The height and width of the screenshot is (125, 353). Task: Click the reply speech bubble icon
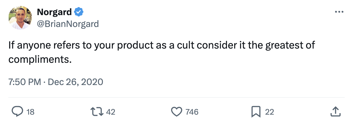click(x=17, y=112)
